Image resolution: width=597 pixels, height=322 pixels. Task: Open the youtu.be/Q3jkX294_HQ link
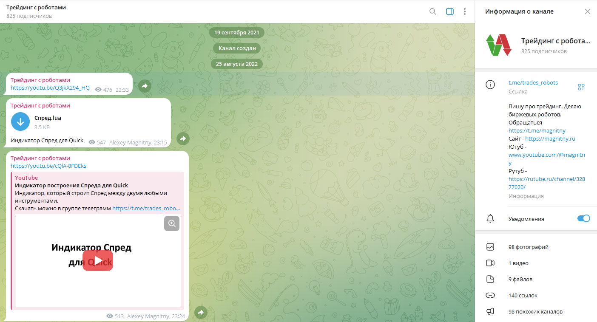(50, 88)
